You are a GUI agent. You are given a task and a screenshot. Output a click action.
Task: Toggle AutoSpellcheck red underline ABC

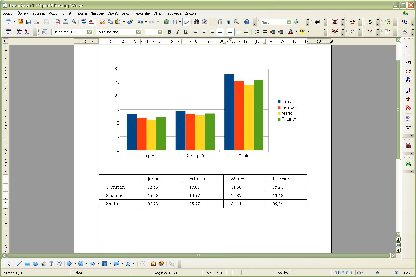(92, 22)
